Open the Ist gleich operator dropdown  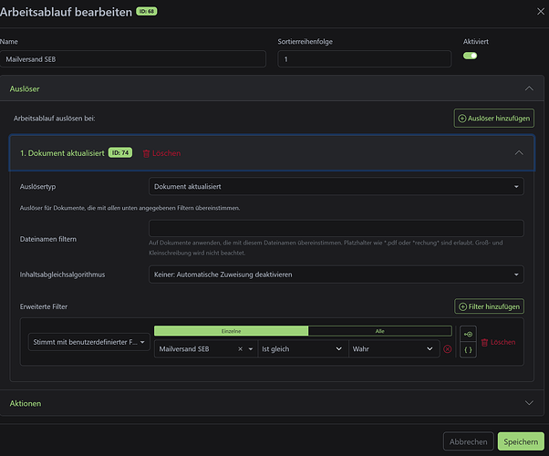click(x=302, y=349)
